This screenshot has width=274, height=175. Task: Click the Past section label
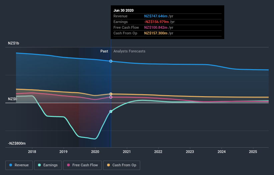[x=104, y=51]
